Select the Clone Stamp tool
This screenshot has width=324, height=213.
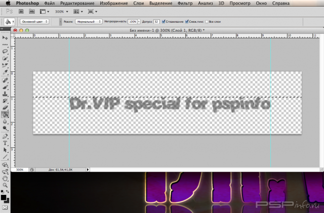[5, 93]
